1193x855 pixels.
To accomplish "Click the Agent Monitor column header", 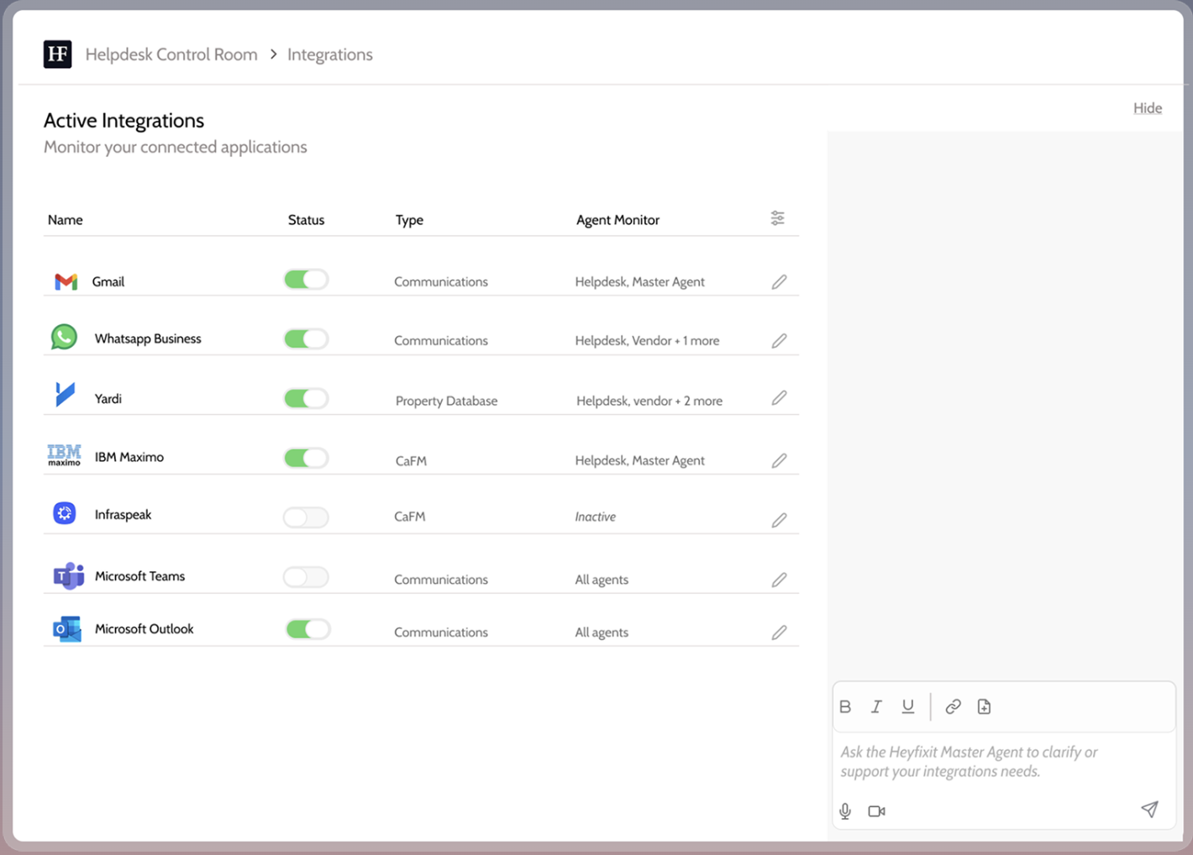I will (x=618, y=220).
